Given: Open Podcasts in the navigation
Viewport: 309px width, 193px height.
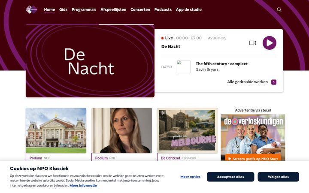Looking at the screenshot, I should point(163,9).
